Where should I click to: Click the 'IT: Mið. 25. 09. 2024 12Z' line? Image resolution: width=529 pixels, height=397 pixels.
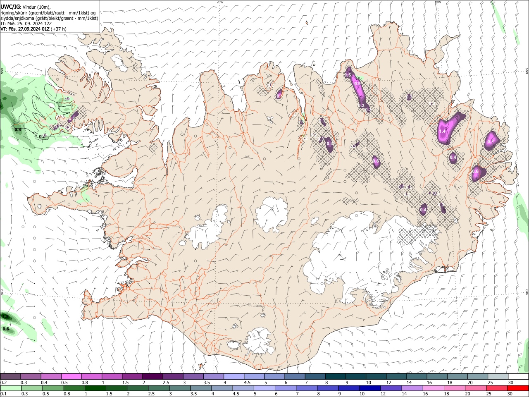coord(26,24)
